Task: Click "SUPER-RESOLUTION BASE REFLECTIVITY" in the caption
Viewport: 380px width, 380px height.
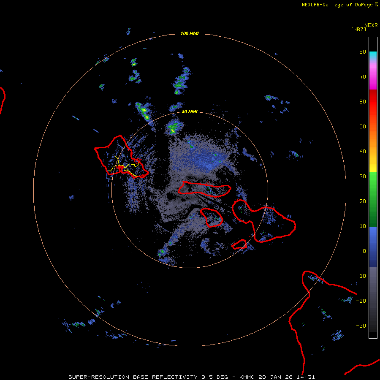Action: [x=133, y=377]
